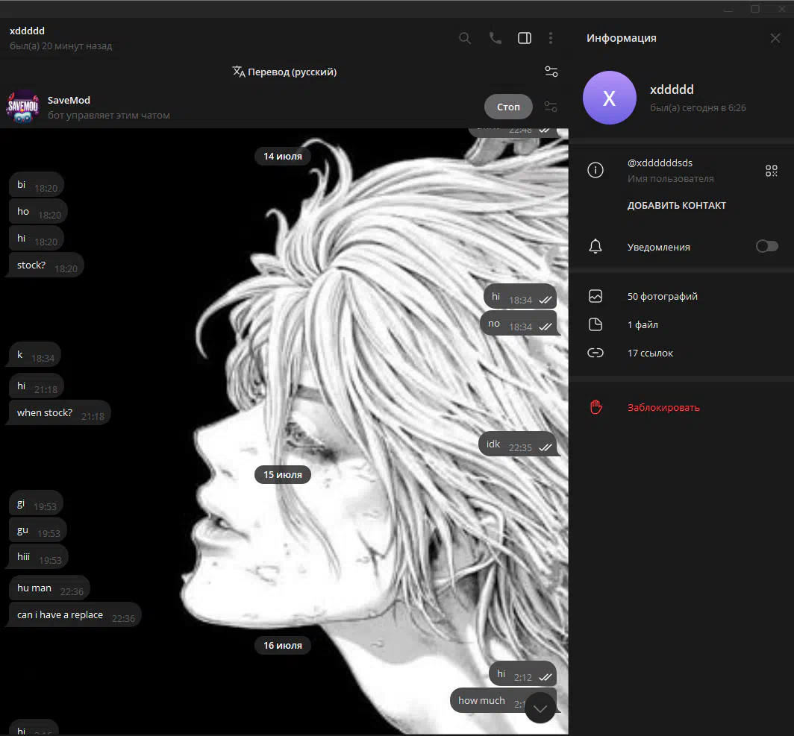Open the three-dot chat menu

point(551,38)
